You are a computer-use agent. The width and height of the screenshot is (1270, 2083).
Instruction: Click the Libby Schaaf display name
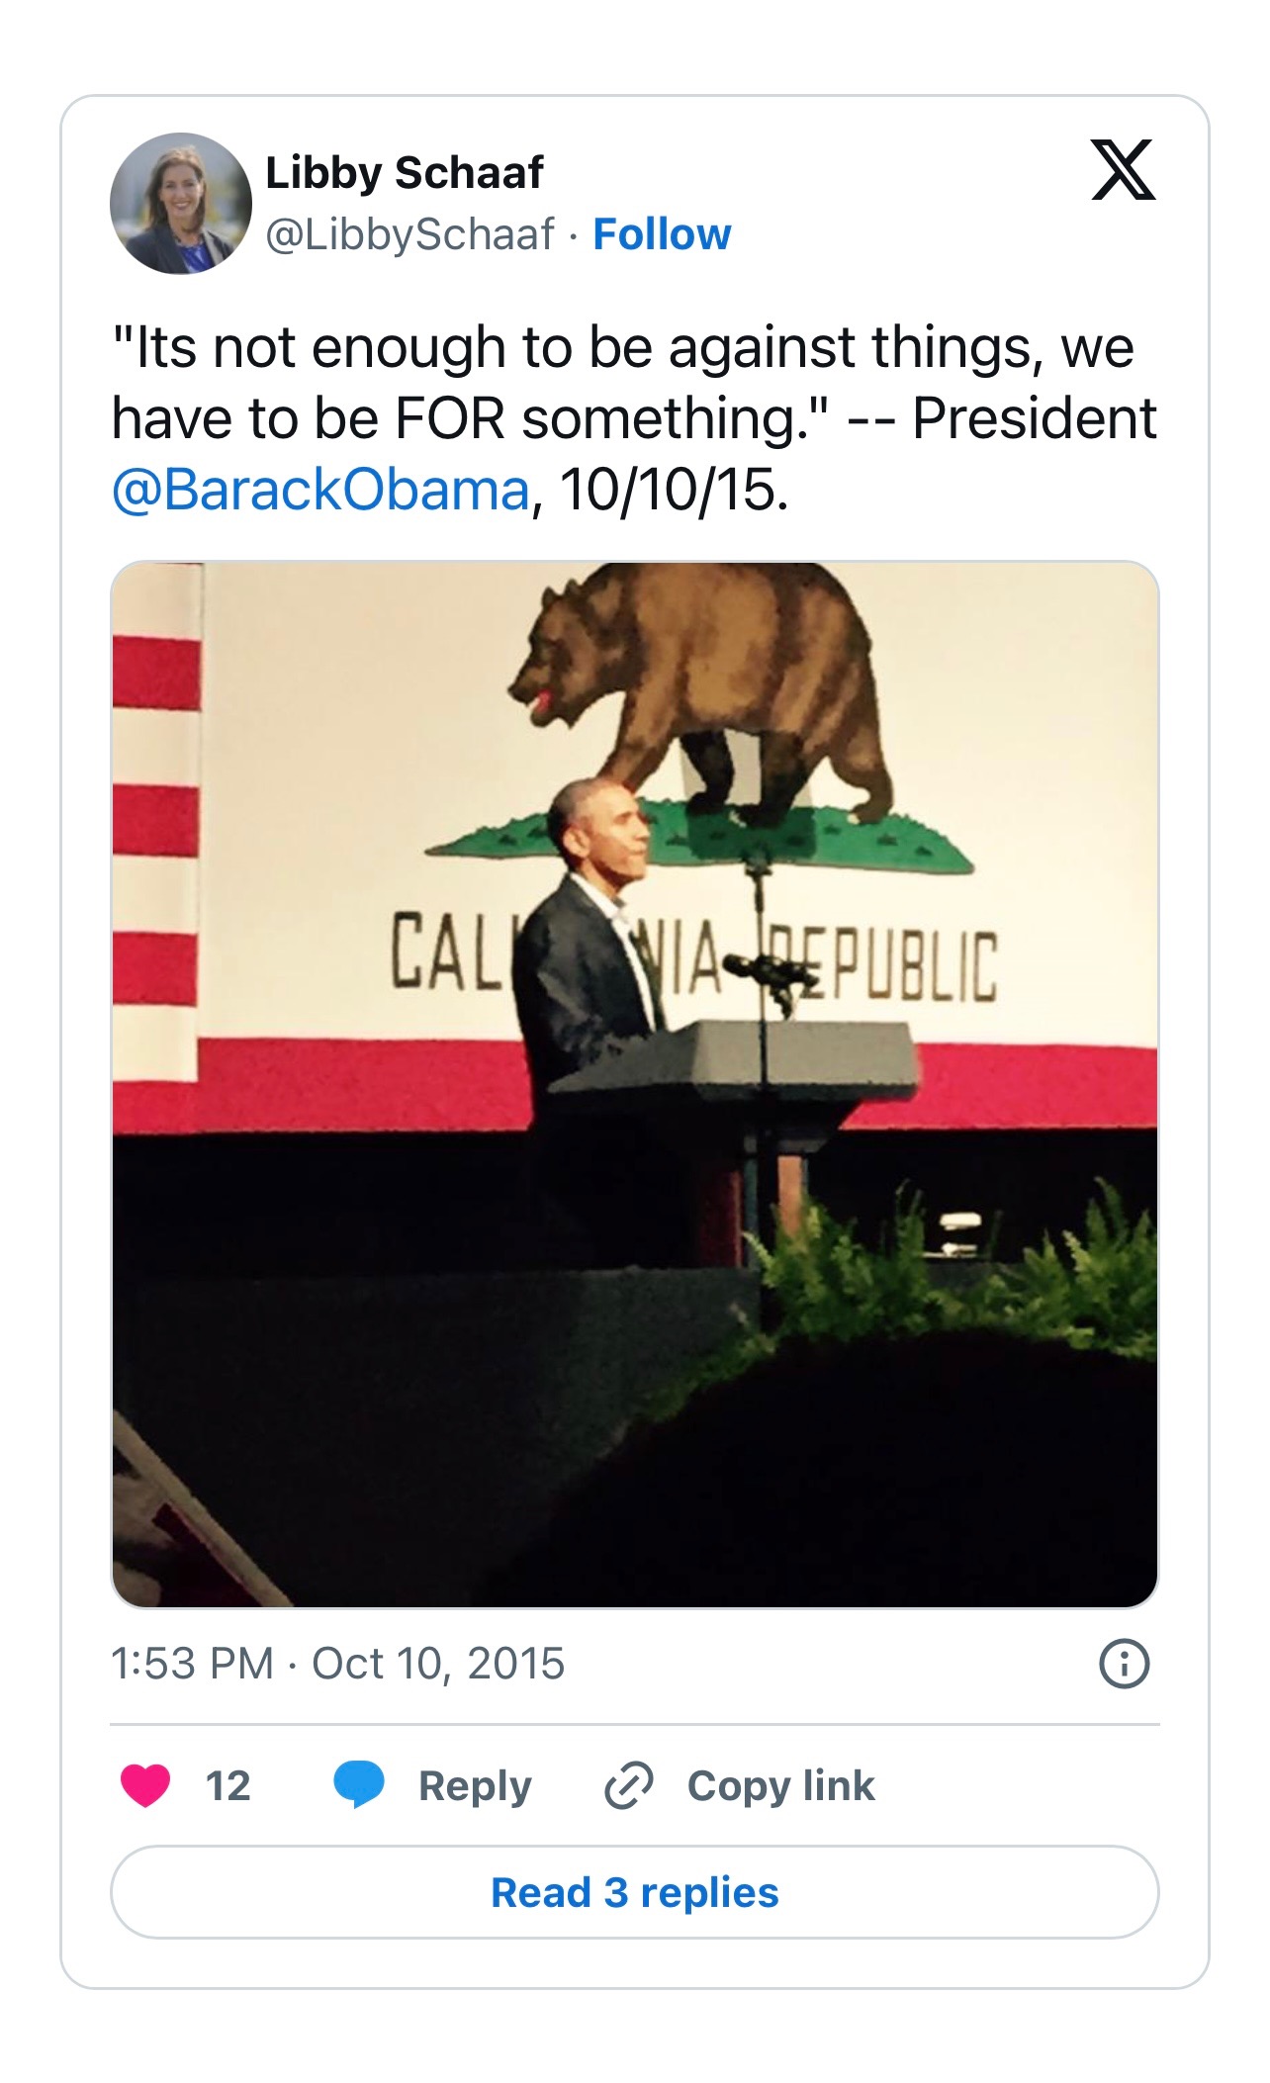(405, 172)
